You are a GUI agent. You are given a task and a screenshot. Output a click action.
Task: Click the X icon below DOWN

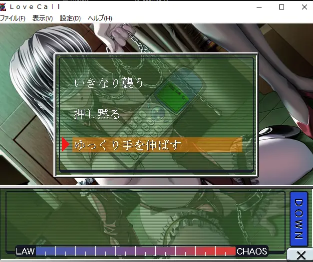[x=301, y=255]
